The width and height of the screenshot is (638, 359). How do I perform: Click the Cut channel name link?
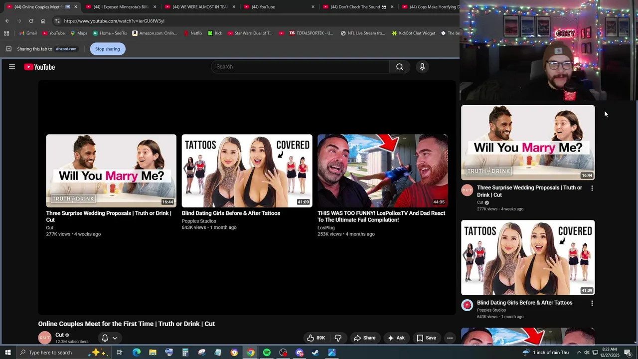tap(60, 335)
